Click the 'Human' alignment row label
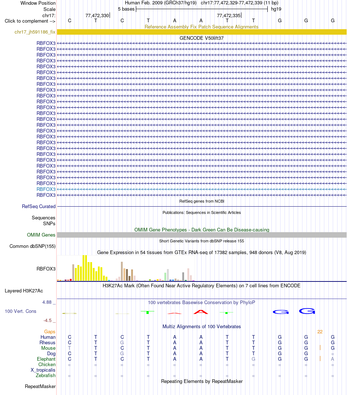This screenshot has width=347, height=395. (x=48, y=337)
